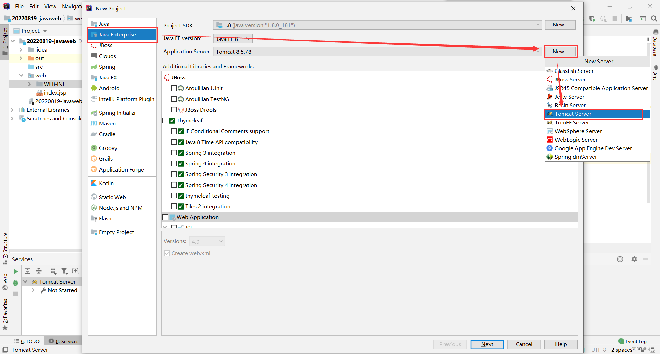Expand the Not Started node

[x=33, y=290]
